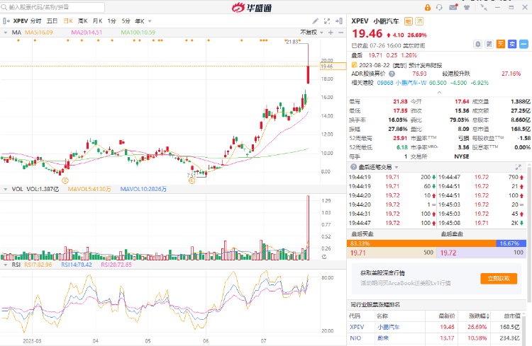Open customer service headset icon
Viewport: 532px width, 346px height.
pos(439,7)
